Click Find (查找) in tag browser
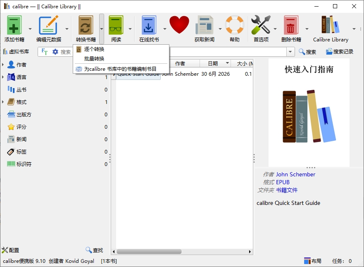The image size is (364, 267). click(94, 250)
